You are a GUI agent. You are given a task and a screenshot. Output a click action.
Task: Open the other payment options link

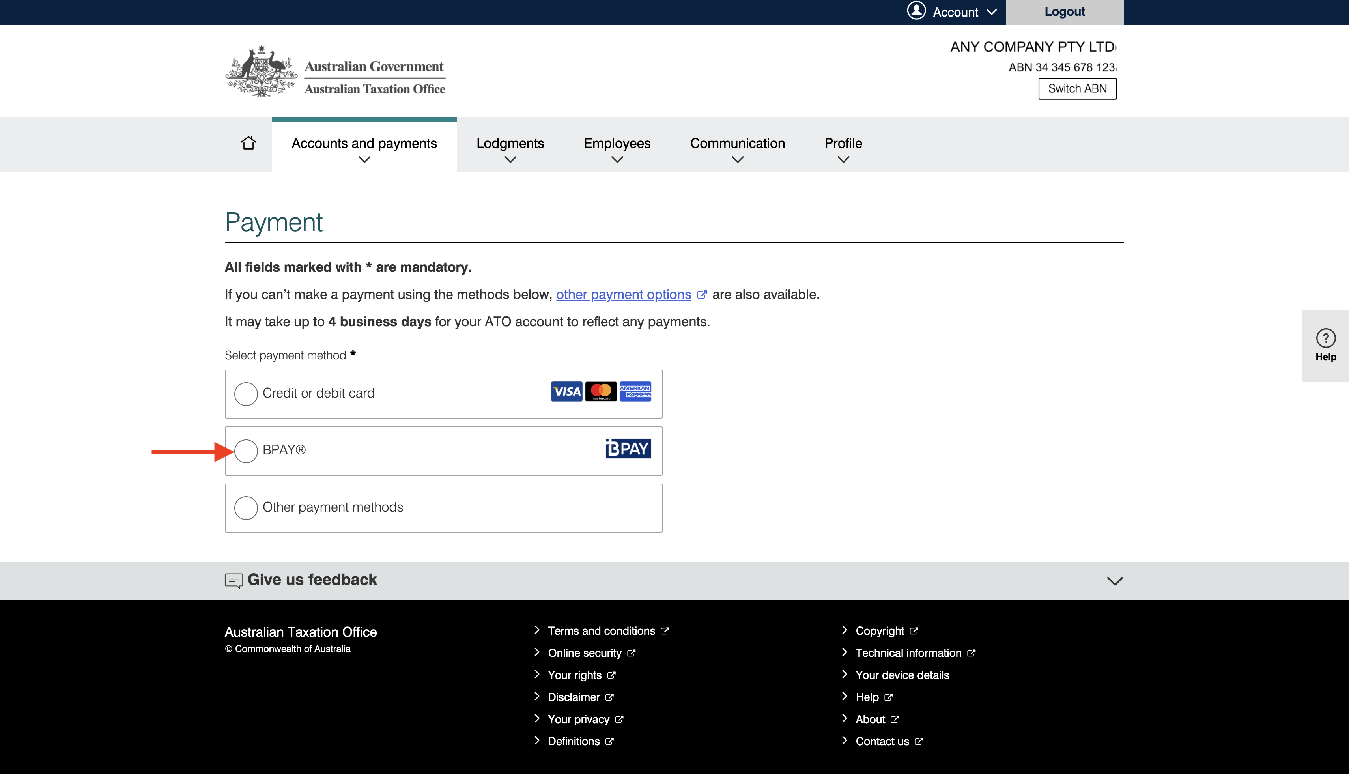tap(623, 294)
